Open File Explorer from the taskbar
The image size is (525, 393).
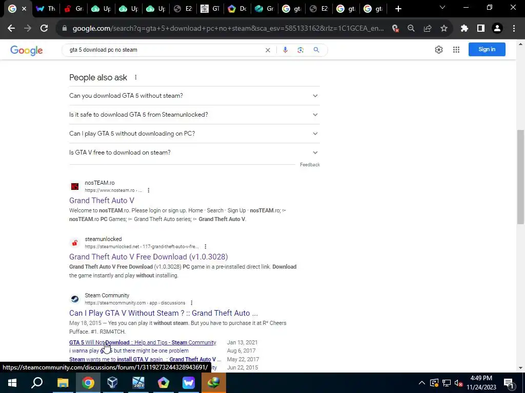pos(63,383)
